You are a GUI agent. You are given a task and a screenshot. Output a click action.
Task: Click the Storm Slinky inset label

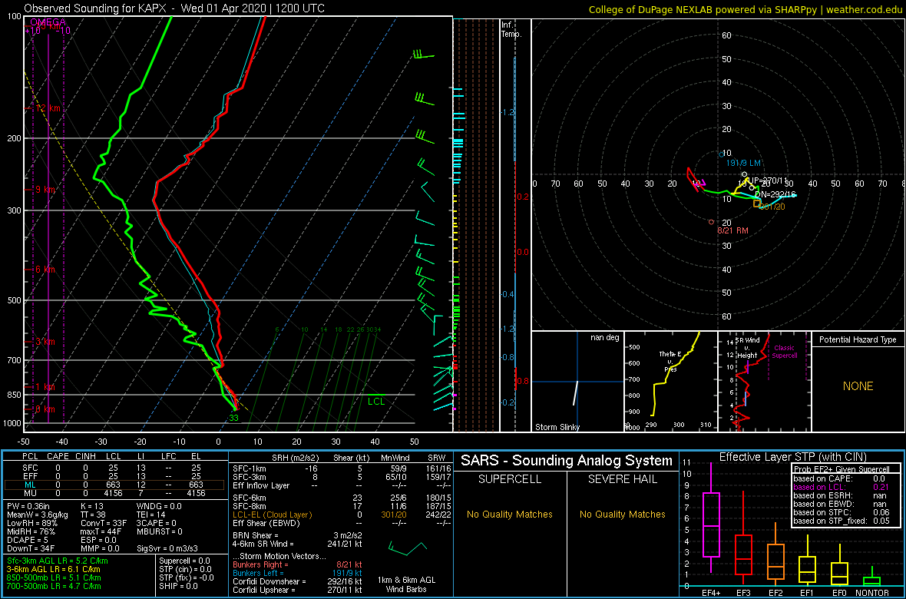tap(558, 427)
